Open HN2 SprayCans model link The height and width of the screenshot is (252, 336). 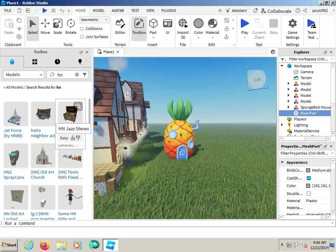[14, 175]
